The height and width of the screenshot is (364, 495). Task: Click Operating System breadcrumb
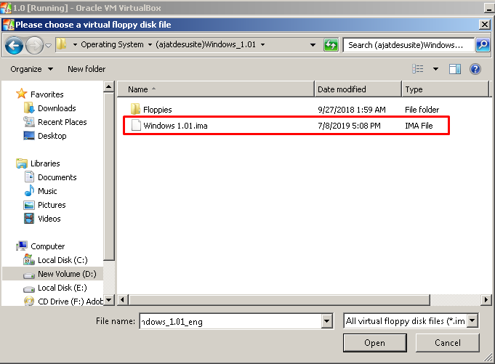(x=112, y=45)
